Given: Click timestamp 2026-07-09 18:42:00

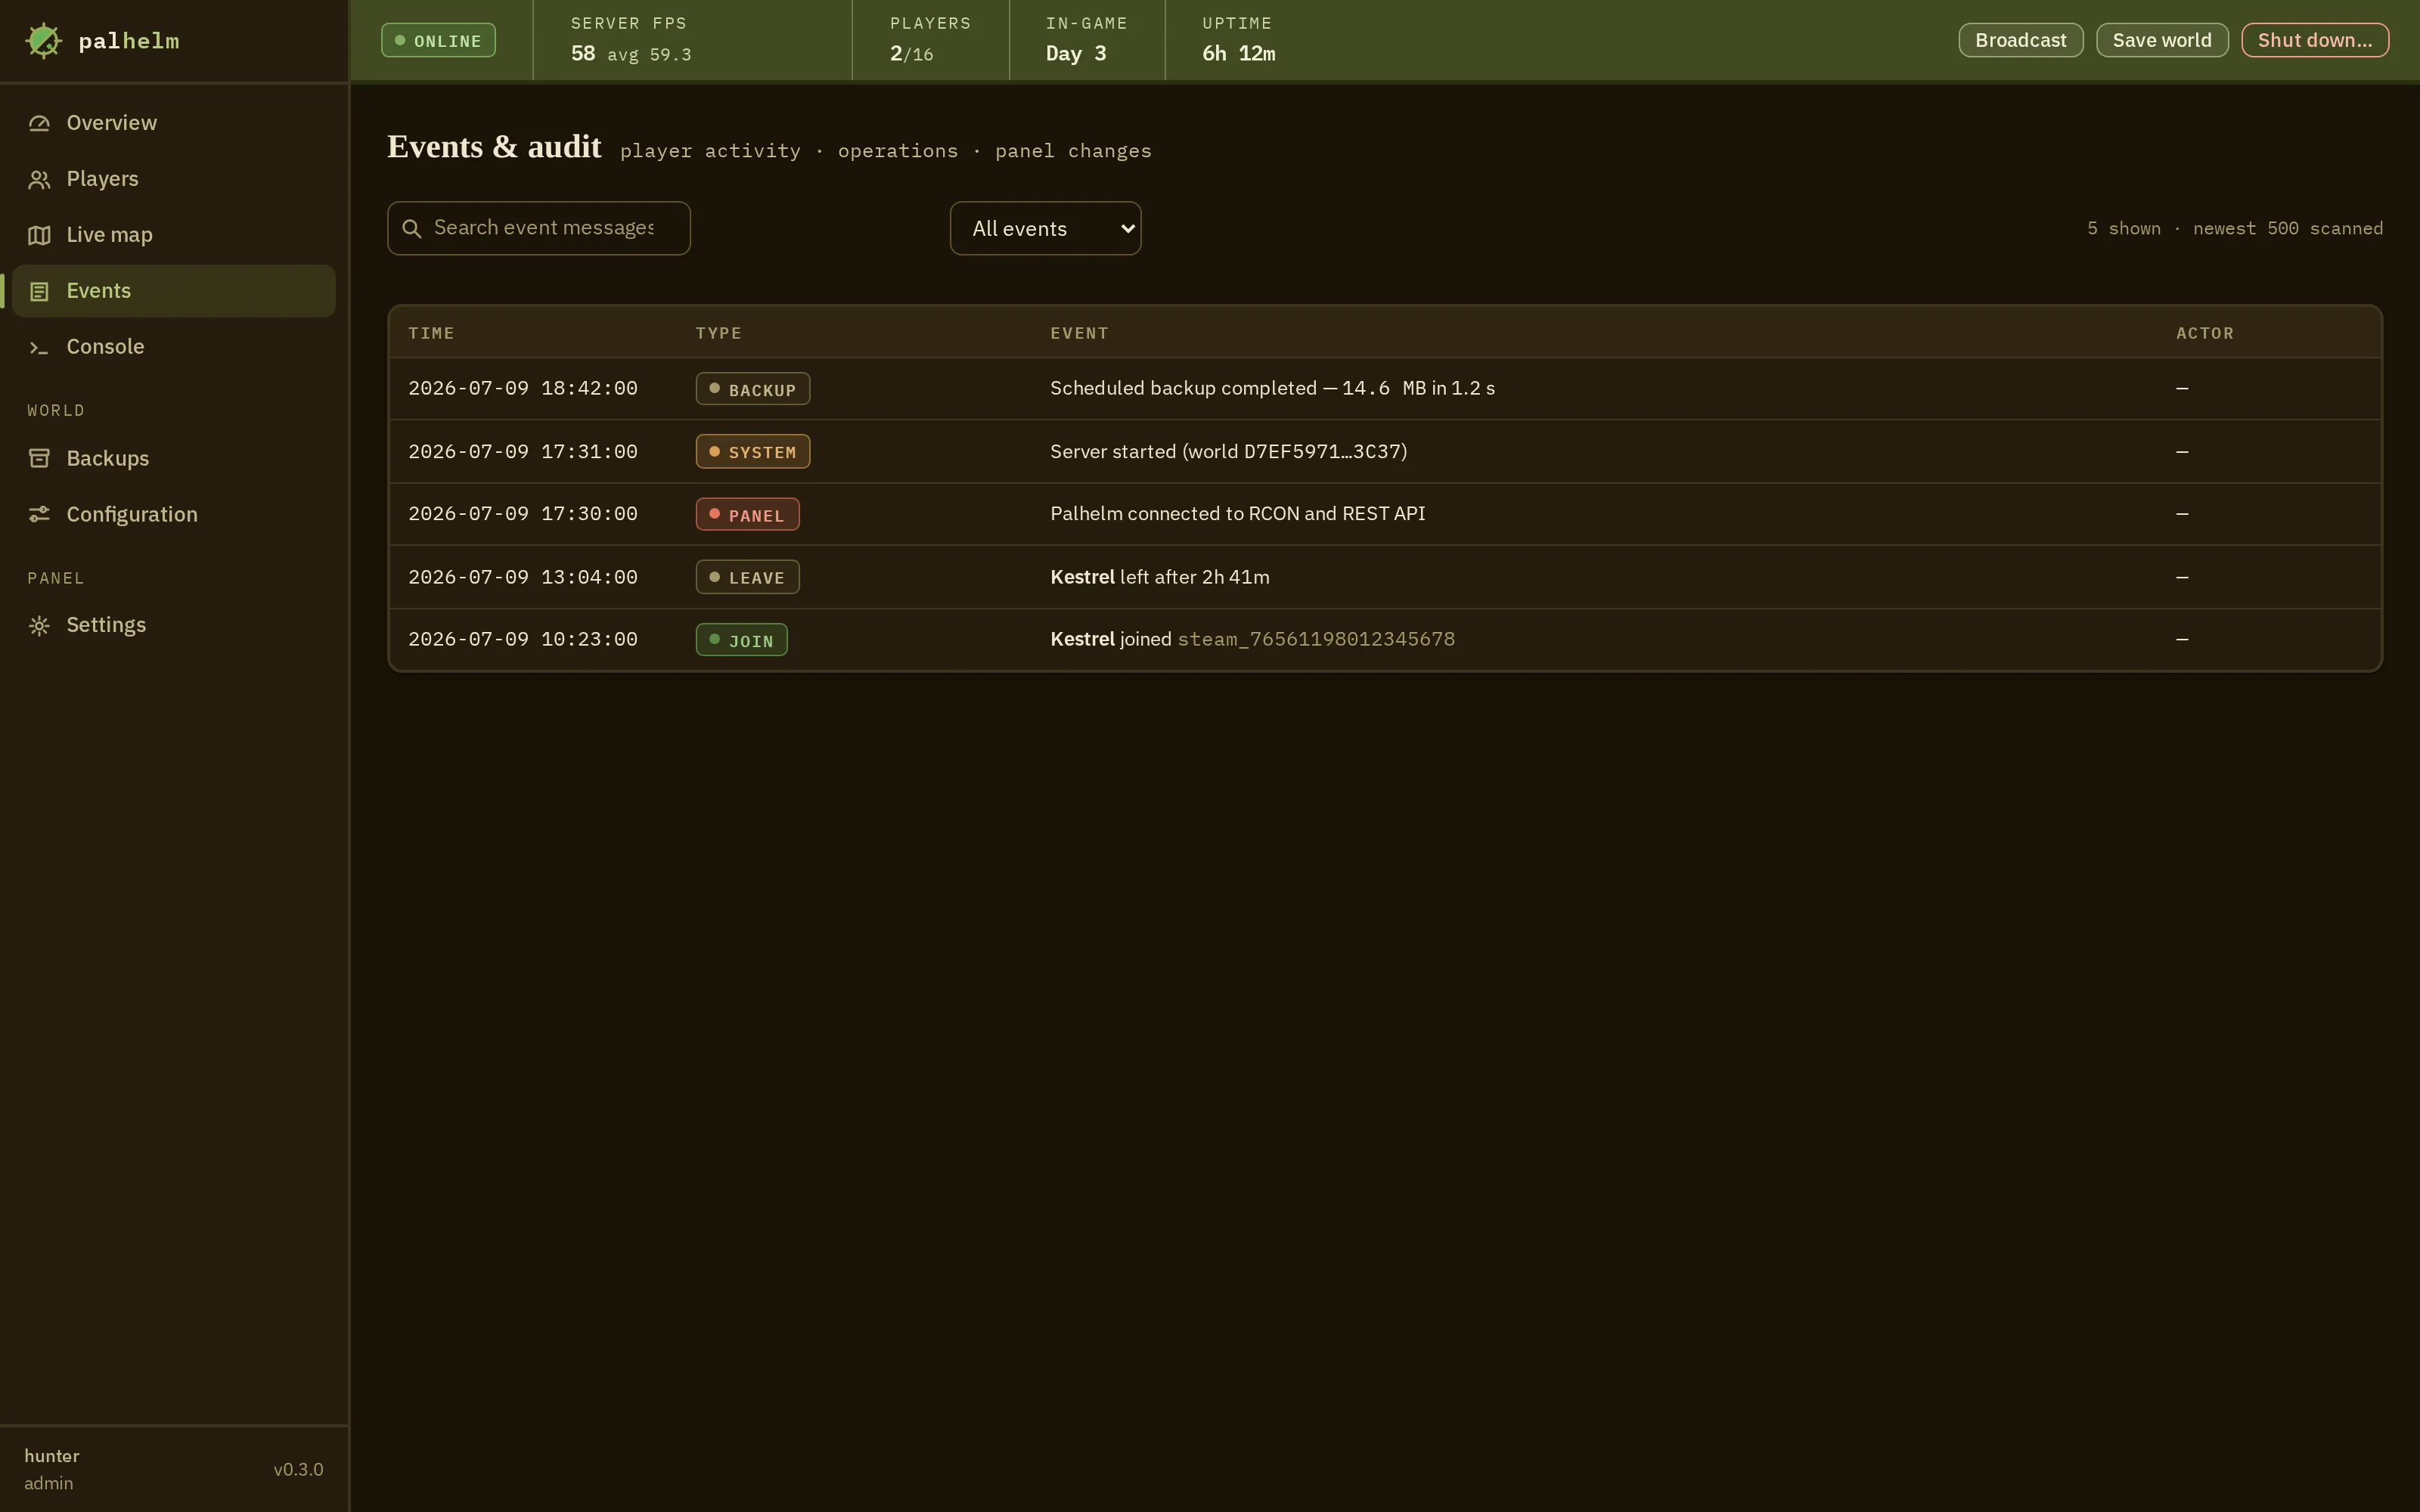Looking at the screenshot, I should point(523,388).
